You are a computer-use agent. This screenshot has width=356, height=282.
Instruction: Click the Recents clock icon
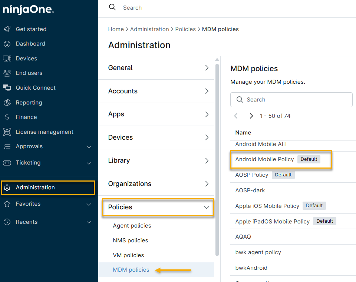7,222
